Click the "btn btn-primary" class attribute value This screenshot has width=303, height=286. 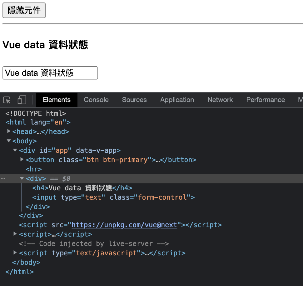(x=117, y=160)
